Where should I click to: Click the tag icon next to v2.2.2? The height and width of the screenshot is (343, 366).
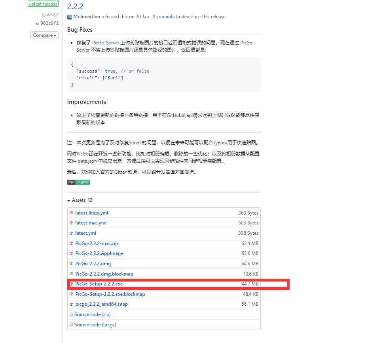pos(44,15)
